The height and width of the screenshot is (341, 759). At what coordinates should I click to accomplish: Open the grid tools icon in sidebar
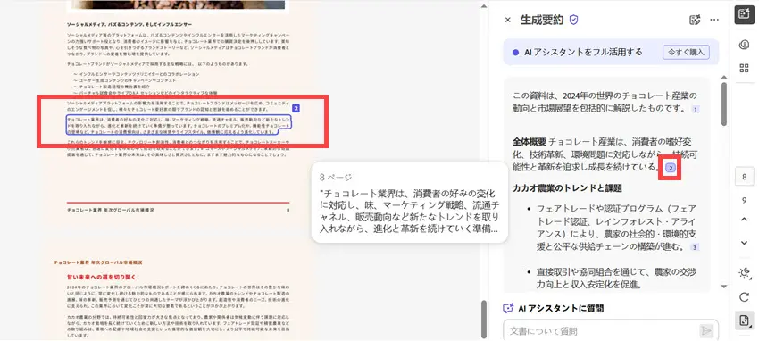click(744, 68)
